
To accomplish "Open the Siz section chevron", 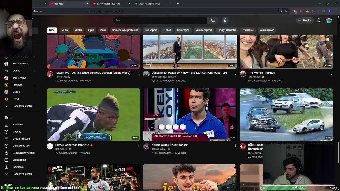I will click(x=11, y=118).
